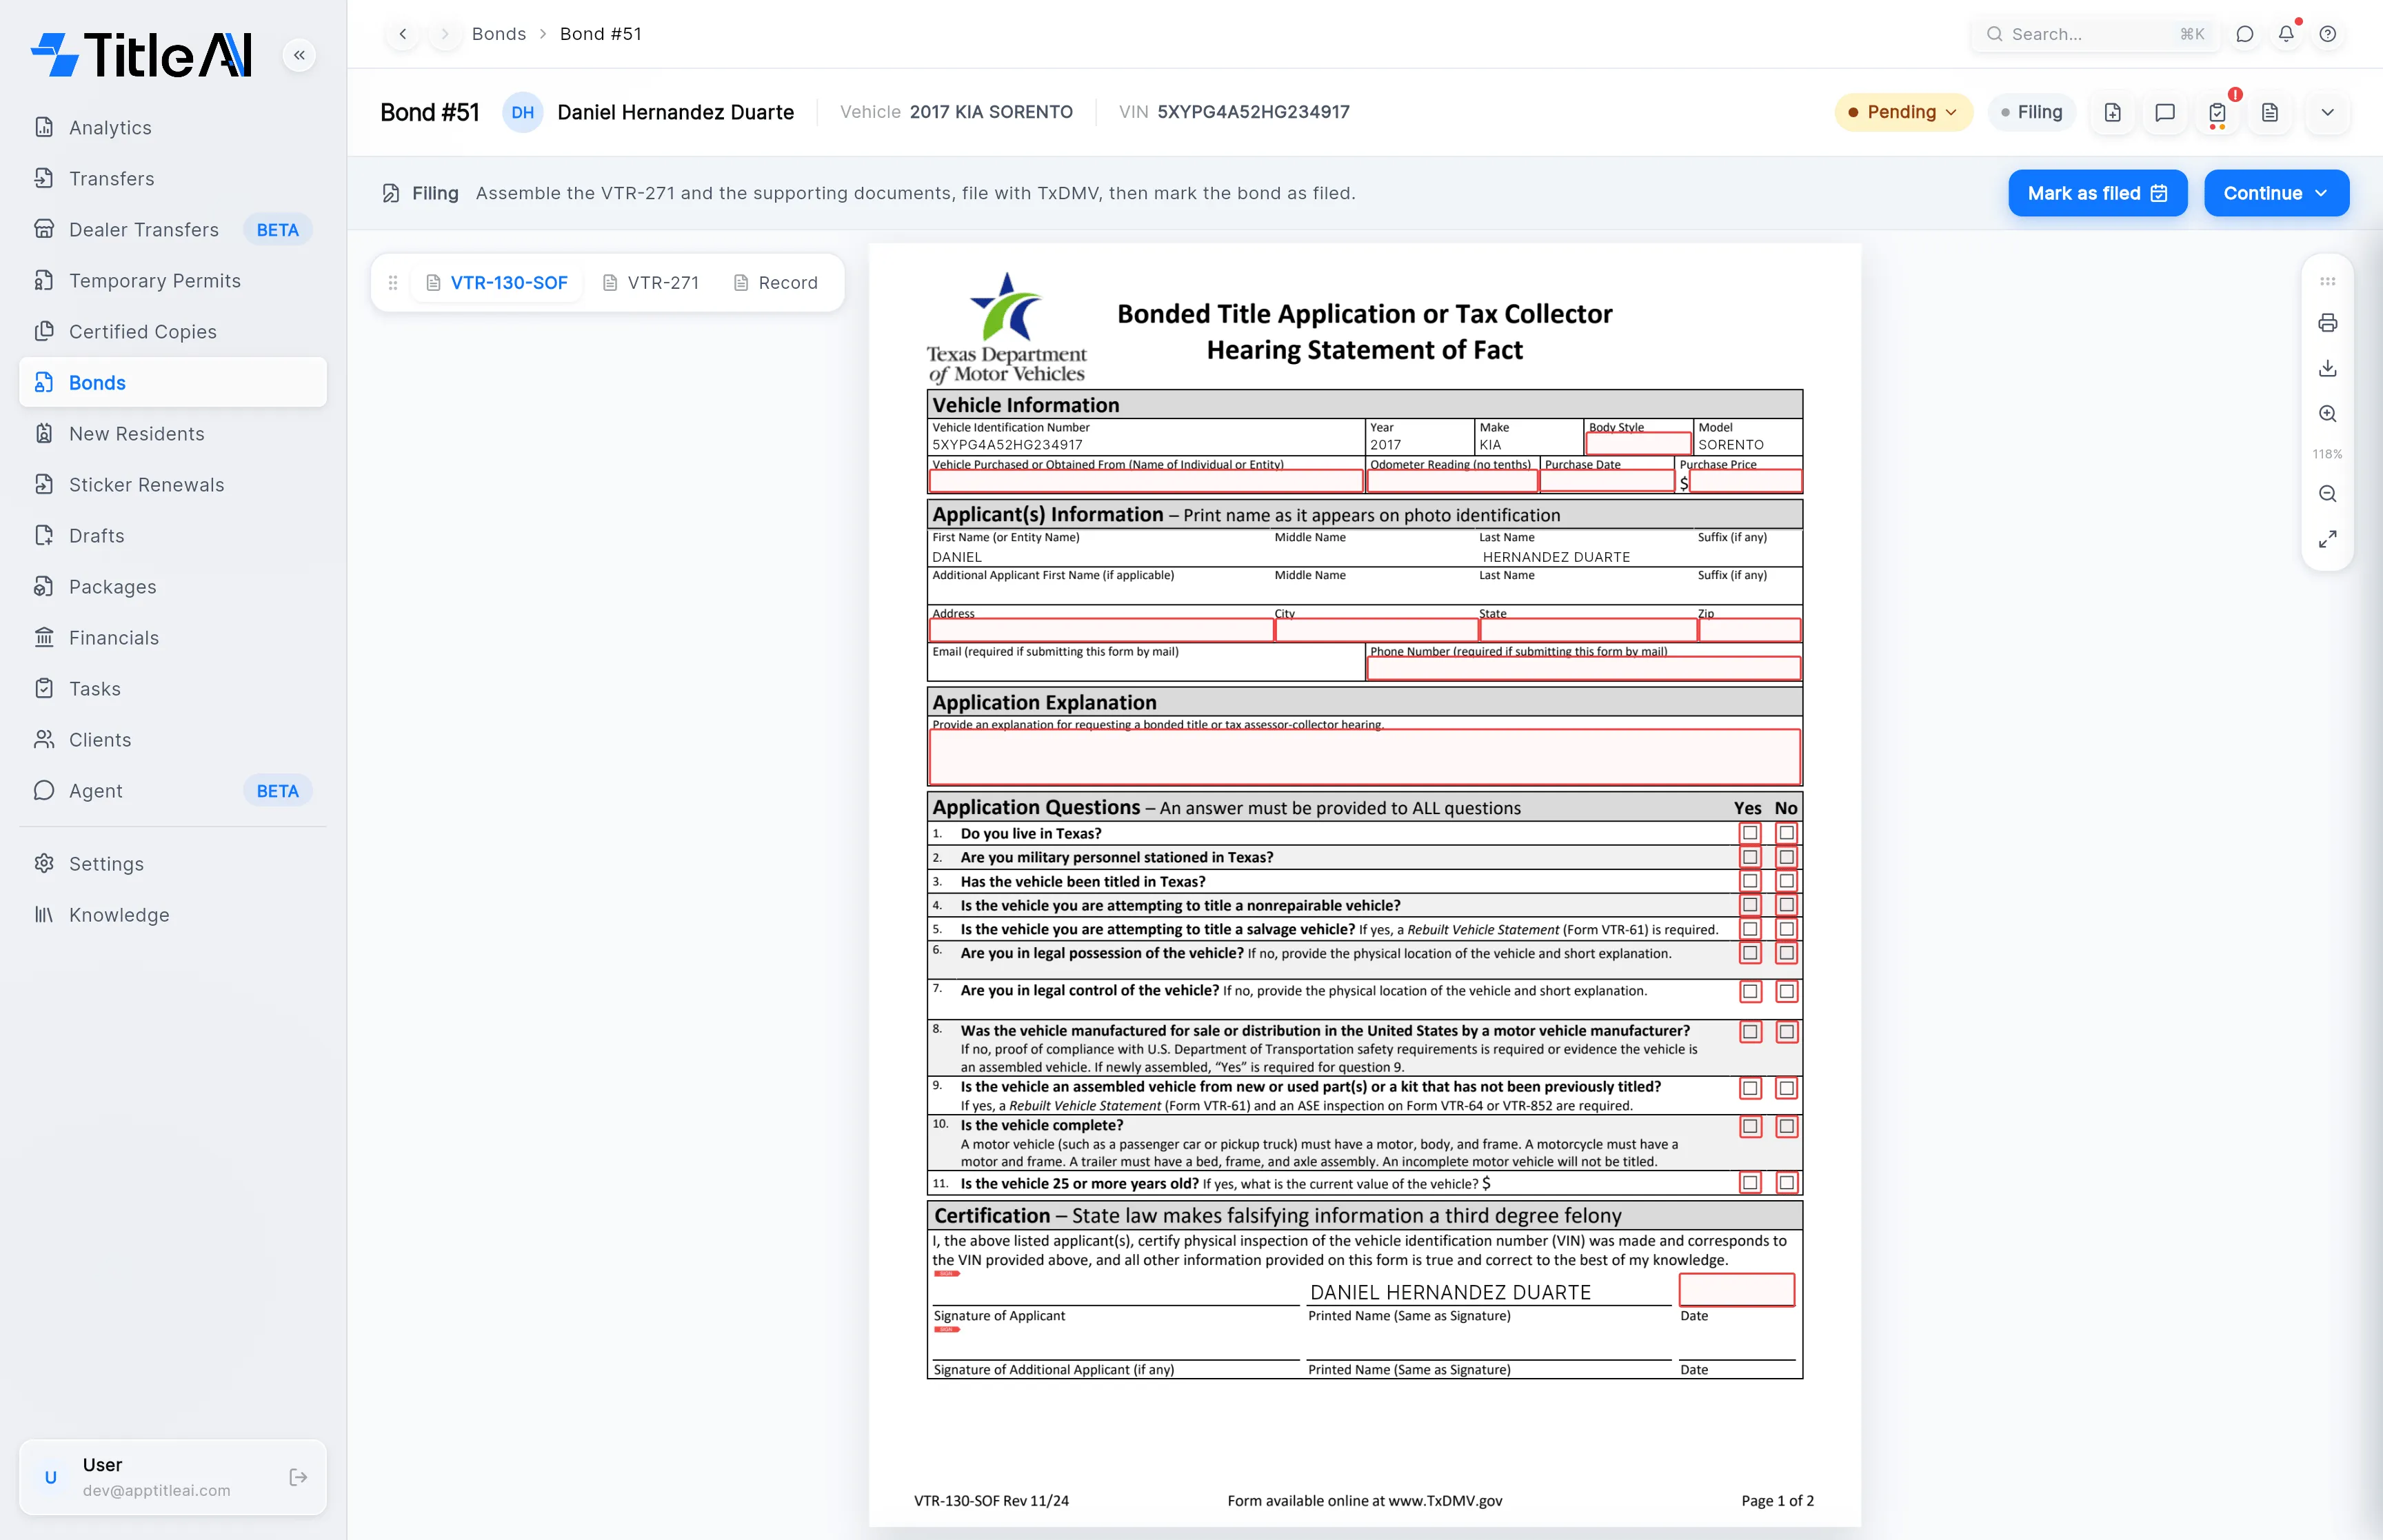Check Yes for Do you live in Texas

click(1750, 833)
